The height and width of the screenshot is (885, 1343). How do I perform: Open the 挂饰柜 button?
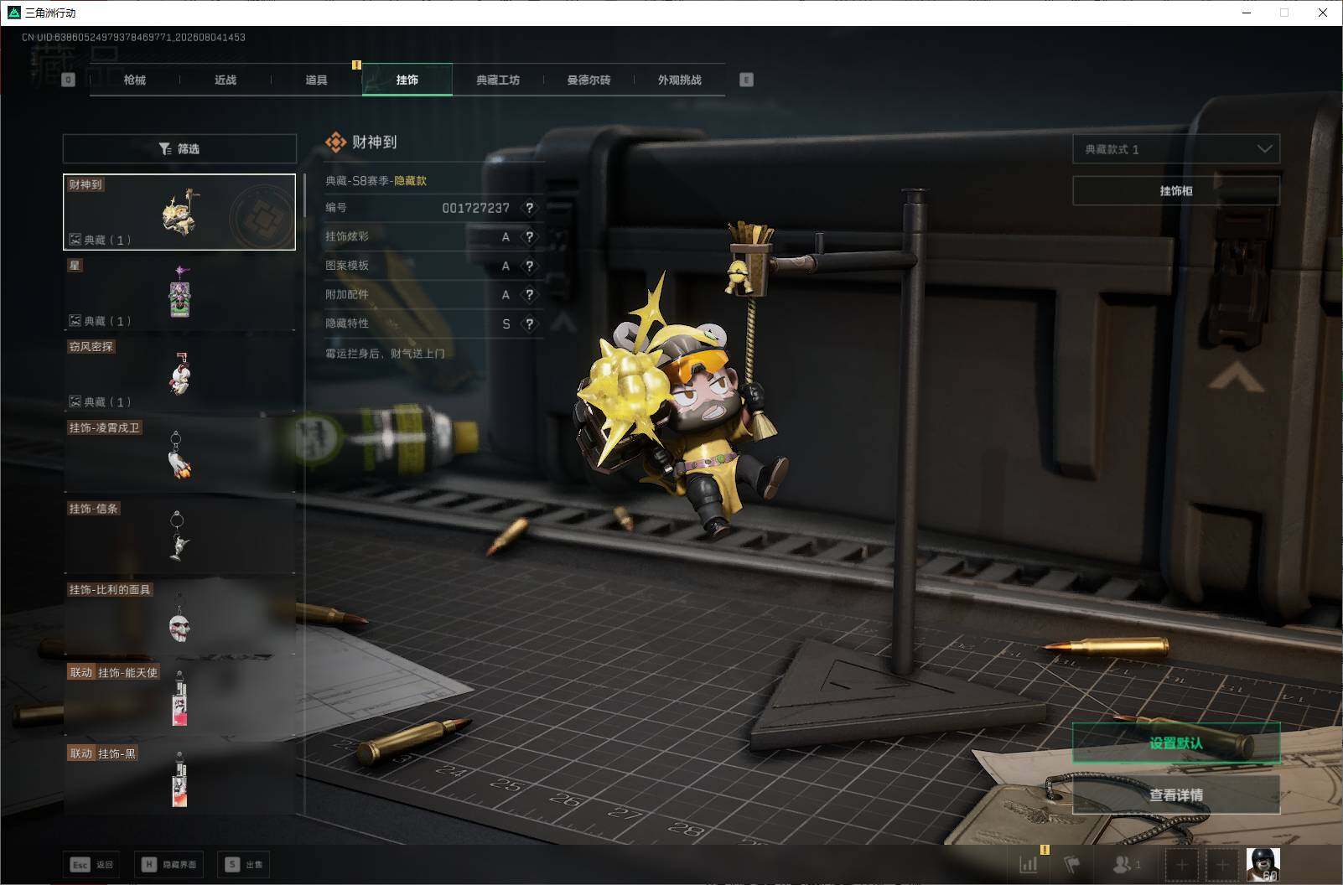coord(1176,191)
